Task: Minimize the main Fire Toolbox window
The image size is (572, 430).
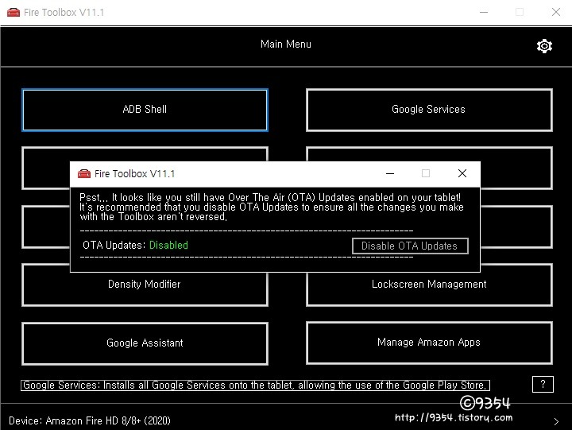Action: 484,13
